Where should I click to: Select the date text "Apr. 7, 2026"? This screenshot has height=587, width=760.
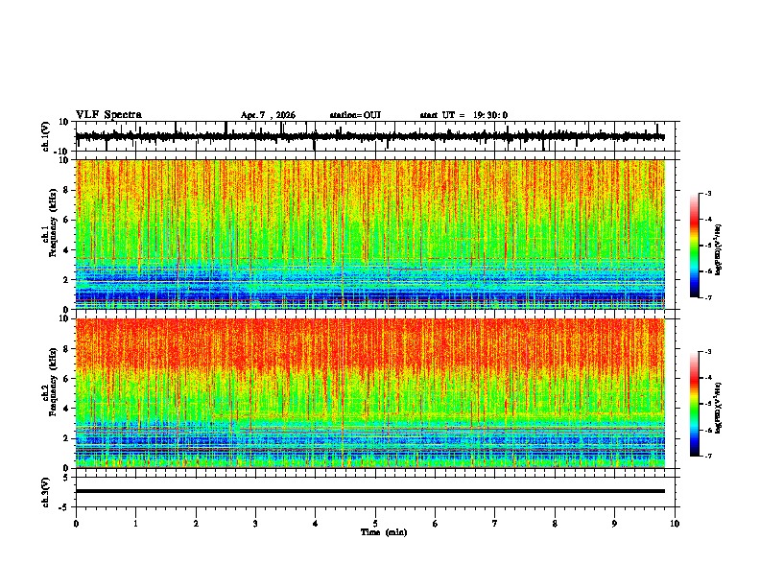click(x=268, y=115)
